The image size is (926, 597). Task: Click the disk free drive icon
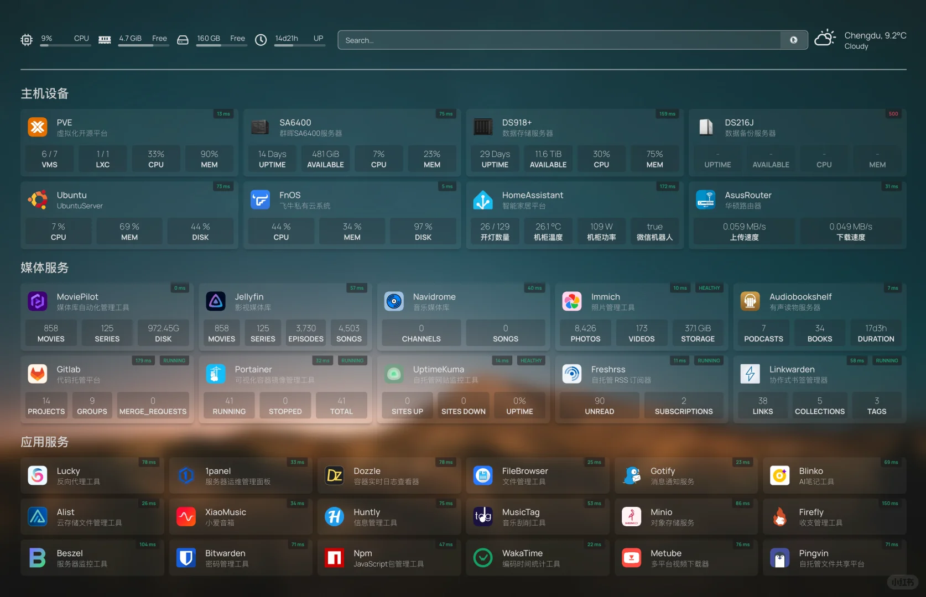(183, 40)
